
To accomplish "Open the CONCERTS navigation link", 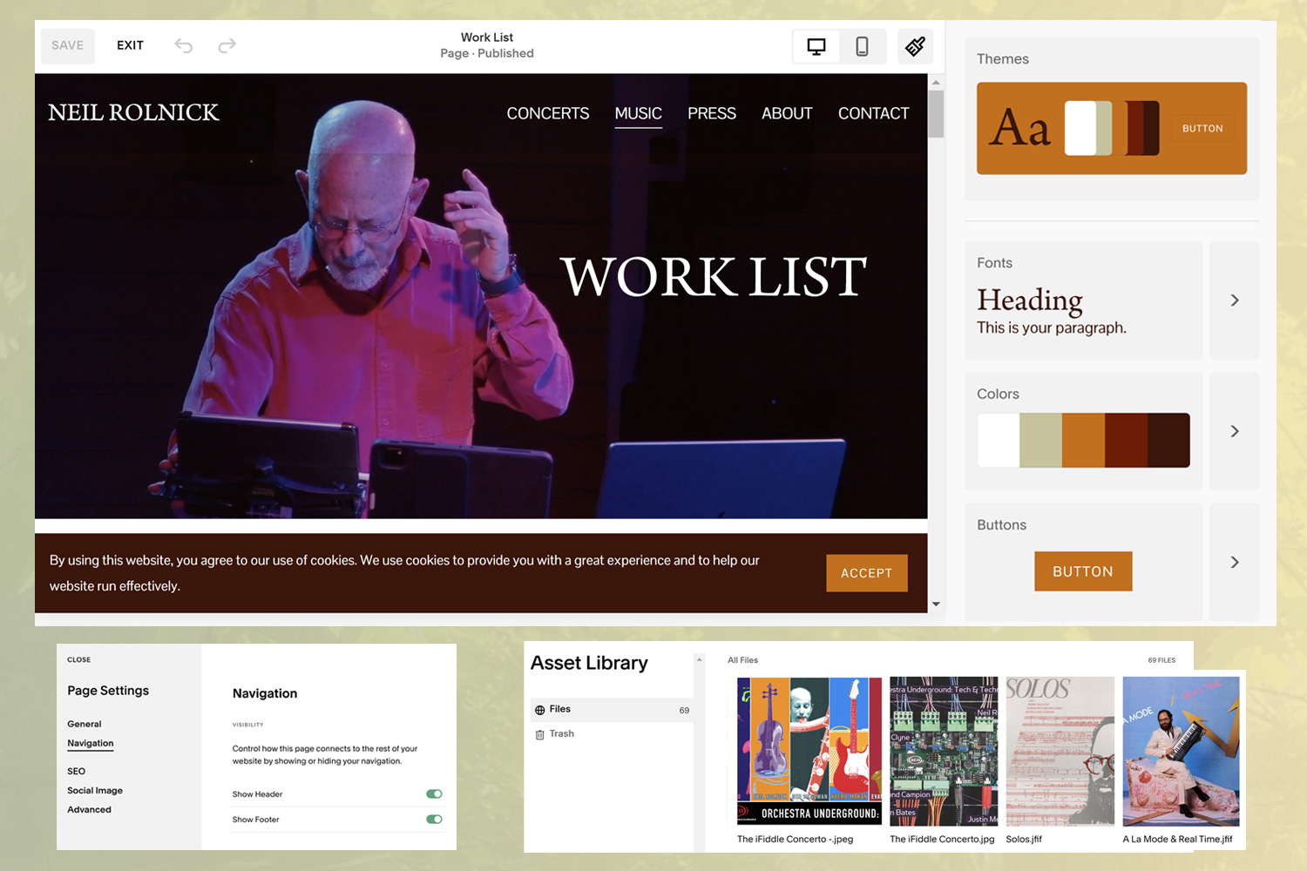I will (548, 113).
